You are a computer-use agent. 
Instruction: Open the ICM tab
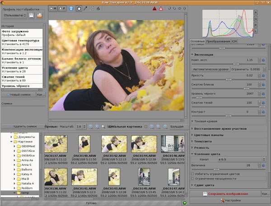pyautogui.click(x=235, y=41)
